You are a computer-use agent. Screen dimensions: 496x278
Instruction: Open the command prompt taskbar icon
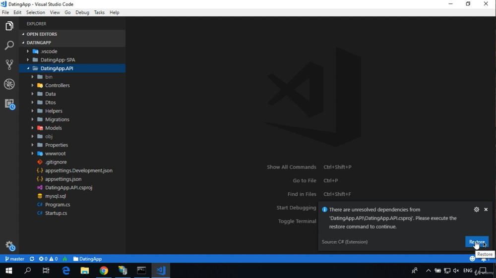141,271
